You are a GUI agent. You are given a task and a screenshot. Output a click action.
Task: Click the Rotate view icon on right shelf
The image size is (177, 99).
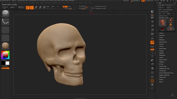click(152, 68)
